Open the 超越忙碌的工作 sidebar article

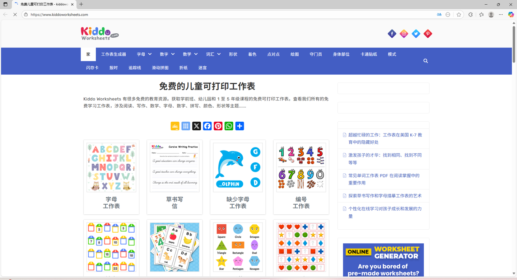385,139
